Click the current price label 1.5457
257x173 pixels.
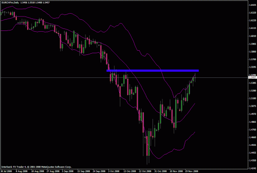[x=252, y=77]
